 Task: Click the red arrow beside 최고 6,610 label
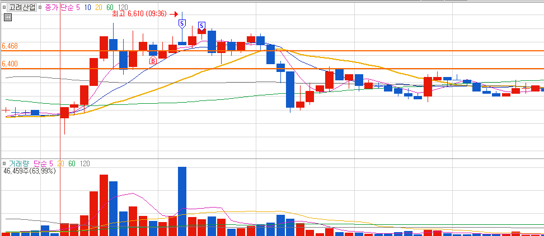174,14
